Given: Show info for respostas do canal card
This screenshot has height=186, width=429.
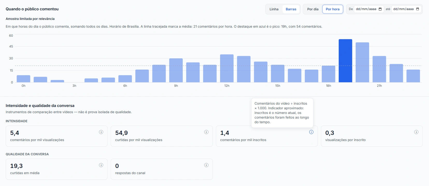Looking at the screenshot, I should (x=206, y=165).
